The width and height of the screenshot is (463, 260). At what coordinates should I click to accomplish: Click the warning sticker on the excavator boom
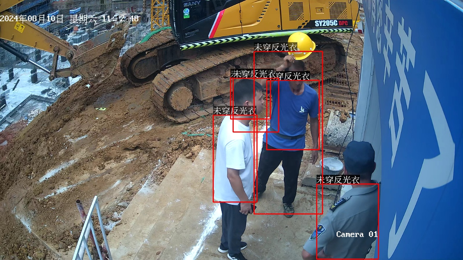click(19, 27)
